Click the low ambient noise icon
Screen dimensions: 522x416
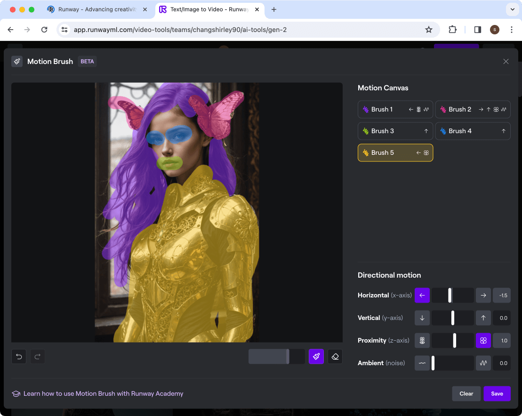click(422, 363)
